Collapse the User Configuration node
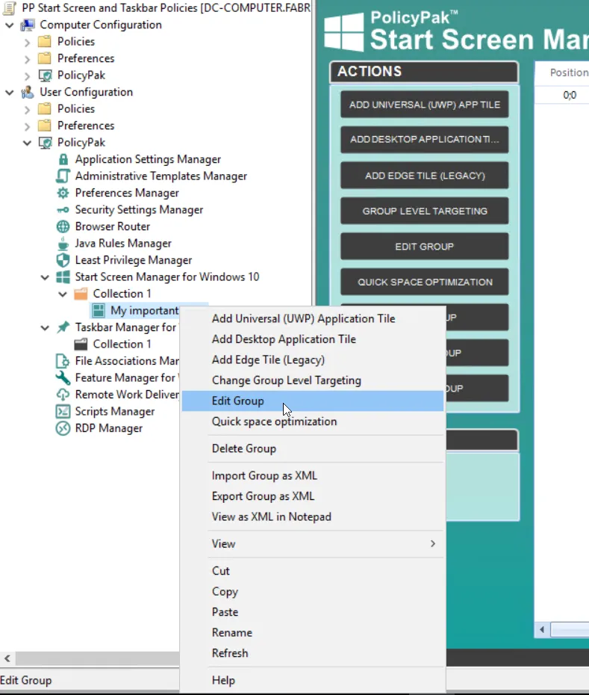 tap(9, 93)
